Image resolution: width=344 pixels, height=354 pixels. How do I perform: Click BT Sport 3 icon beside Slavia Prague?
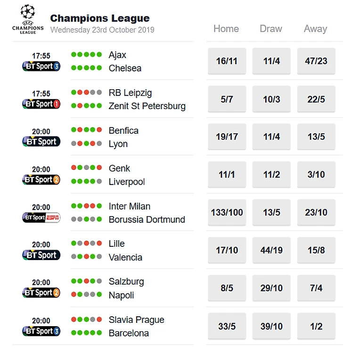coord(41,331)
